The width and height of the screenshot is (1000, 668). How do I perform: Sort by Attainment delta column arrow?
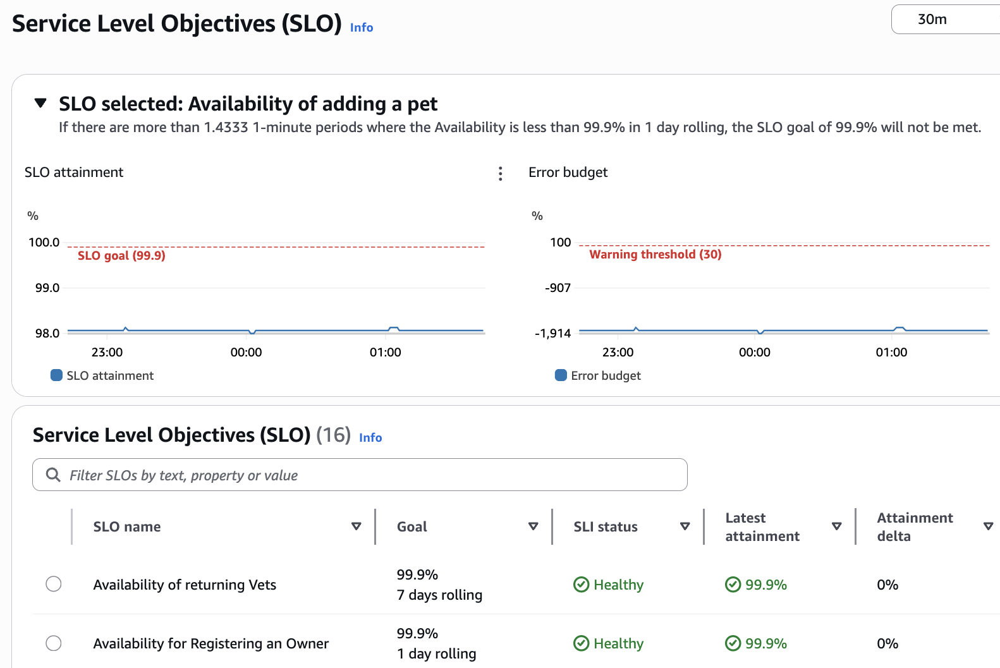pyautogui.click(x=988, y=526)
